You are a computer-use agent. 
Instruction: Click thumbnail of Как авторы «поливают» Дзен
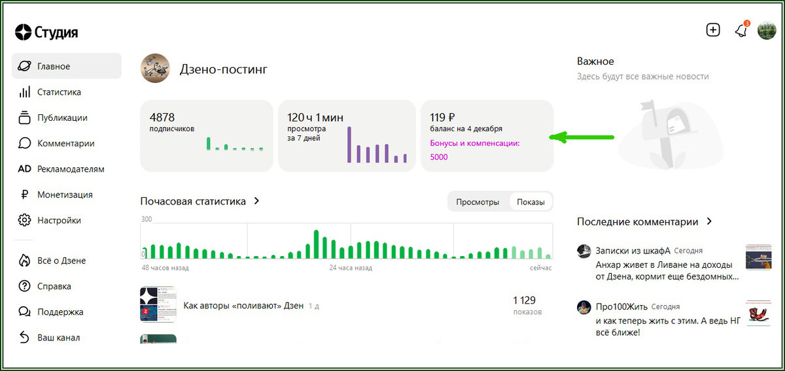[158, 304]
